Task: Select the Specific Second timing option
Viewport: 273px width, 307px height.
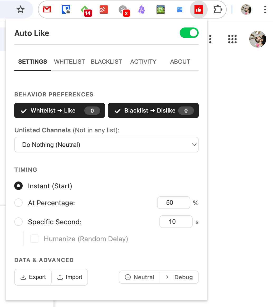Action: pyautogui.click(x=18, y=222)
